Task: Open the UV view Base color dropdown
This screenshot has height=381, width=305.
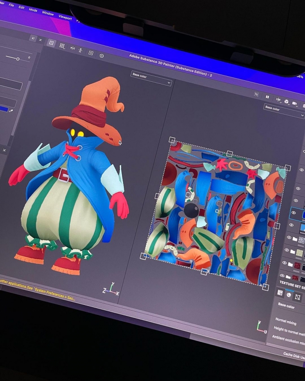Action: click(x=284, y=110)
